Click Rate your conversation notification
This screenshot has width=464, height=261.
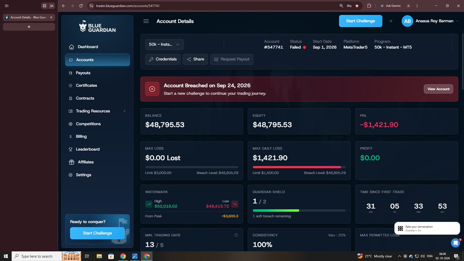point(427,228)
